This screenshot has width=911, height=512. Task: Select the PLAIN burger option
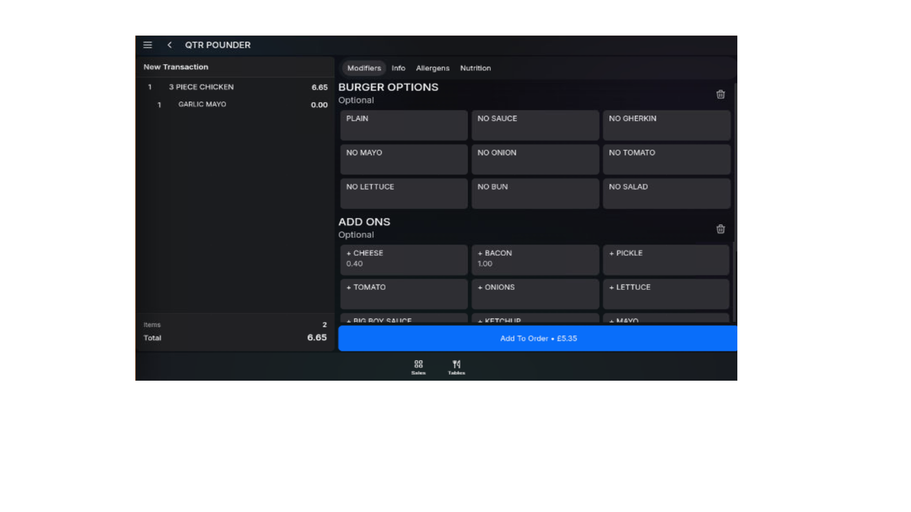coord(404,125)
